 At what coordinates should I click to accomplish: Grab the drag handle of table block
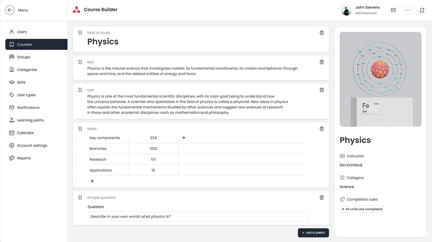80,129
